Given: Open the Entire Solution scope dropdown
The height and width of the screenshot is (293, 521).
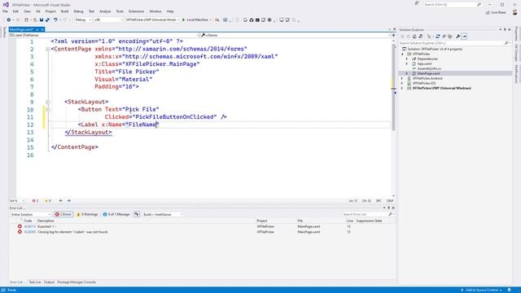Looking at the screenshot, I should tap(30, 215).
